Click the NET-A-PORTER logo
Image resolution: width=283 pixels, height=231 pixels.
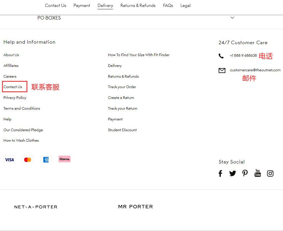pos(36,207)
